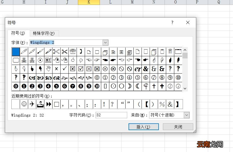Select the telephone symbol in the grid
Screen dimensions: 233x152
(73, 52)
